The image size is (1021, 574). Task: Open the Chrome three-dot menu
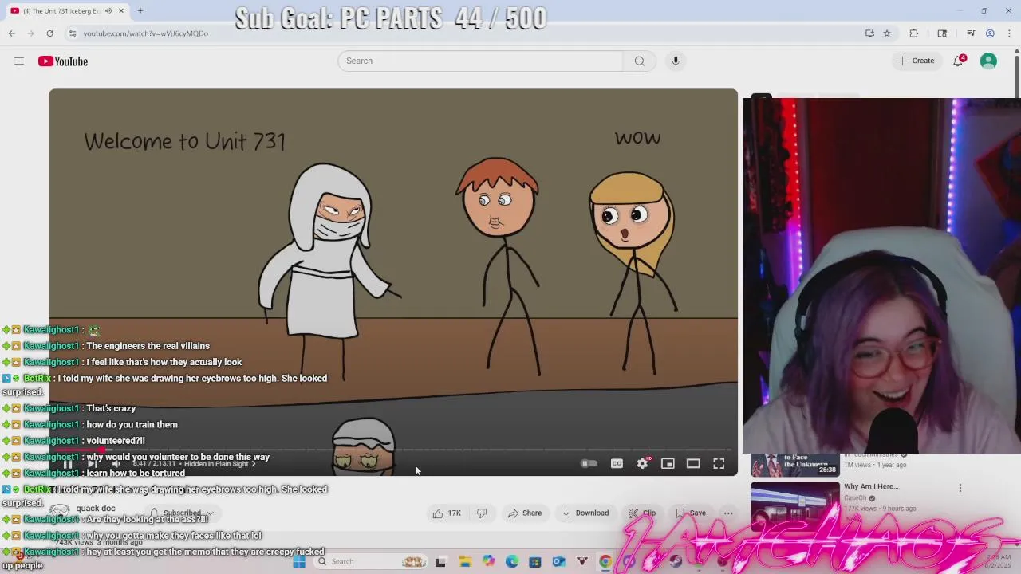pyautogui.click(x=1009, y=33)
